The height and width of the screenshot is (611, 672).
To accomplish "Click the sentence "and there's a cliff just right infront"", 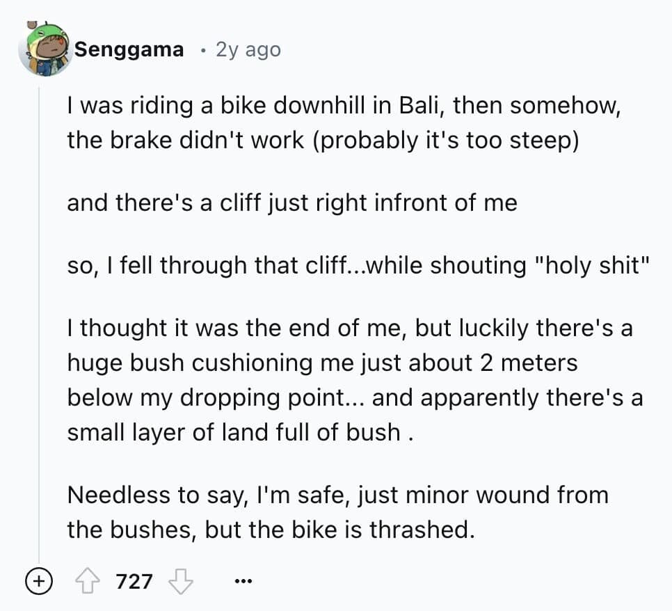I will click(292, 203).
